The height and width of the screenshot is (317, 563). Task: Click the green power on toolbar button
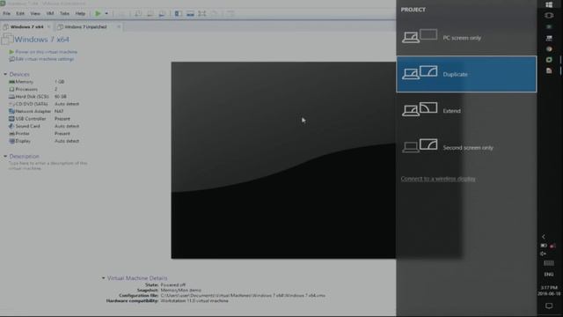[98, 14]
